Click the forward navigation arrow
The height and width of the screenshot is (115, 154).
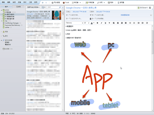coord(46,3)
